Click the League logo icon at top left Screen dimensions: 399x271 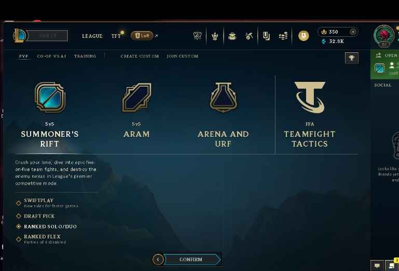(x=19, y=35)
